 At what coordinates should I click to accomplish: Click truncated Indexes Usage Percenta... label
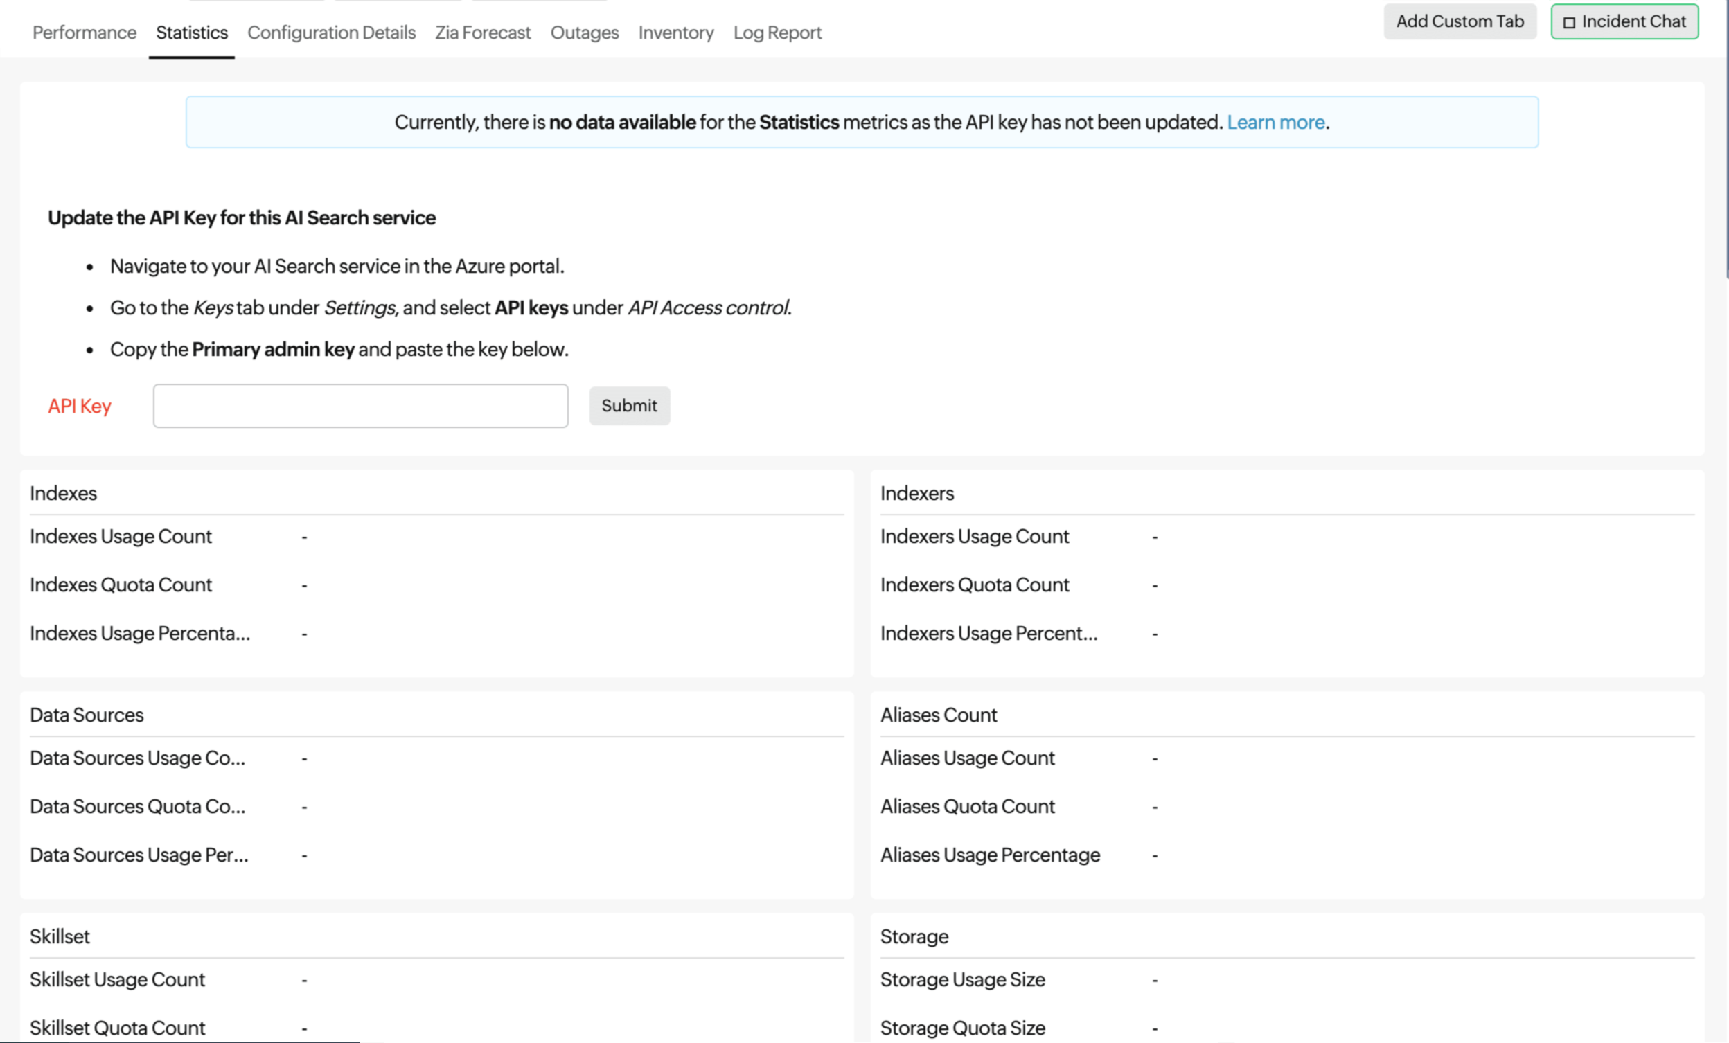tap(140, 633)
